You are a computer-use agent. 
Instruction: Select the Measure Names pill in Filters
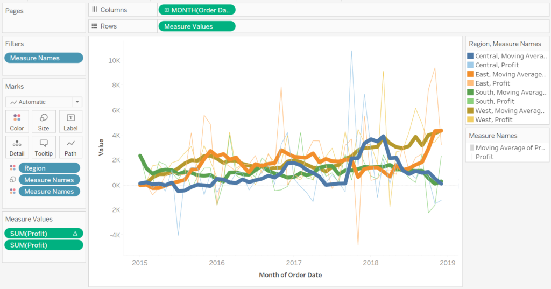[44, 58]
